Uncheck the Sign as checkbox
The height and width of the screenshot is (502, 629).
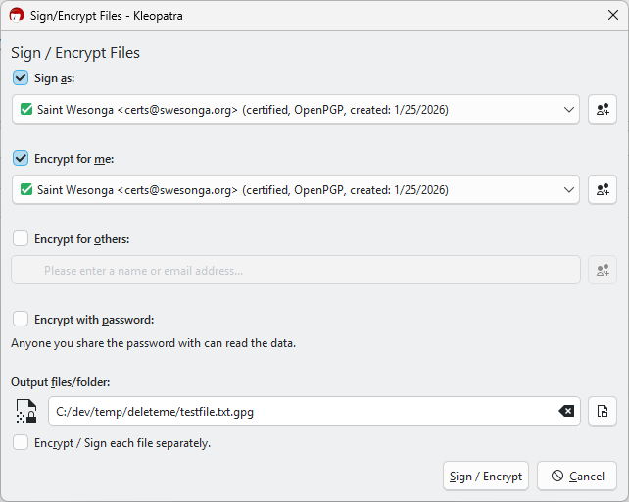[x=21, y=78]
